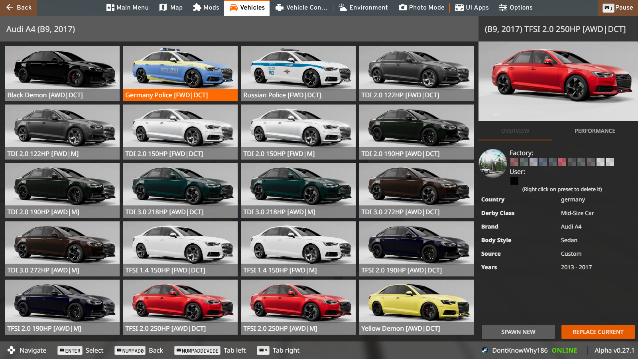
Task: Choose the TDI 3.0 218HP [AWD|M] configuration
Action: click(x=298, y=190)
